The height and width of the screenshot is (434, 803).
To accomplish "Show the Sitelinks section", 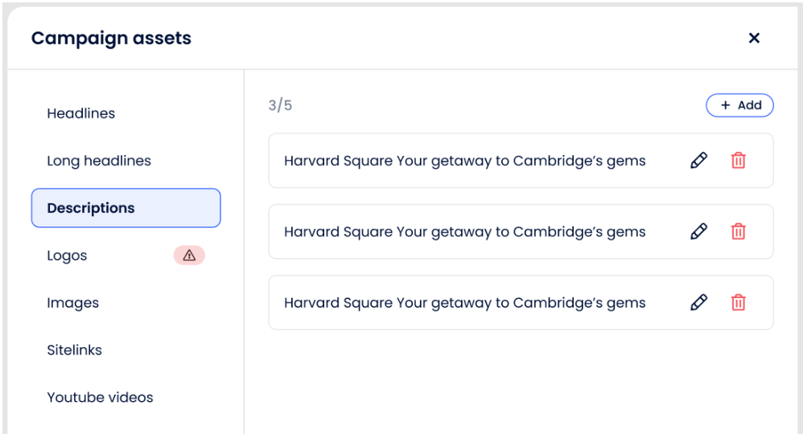I will [x=75, y=350].
